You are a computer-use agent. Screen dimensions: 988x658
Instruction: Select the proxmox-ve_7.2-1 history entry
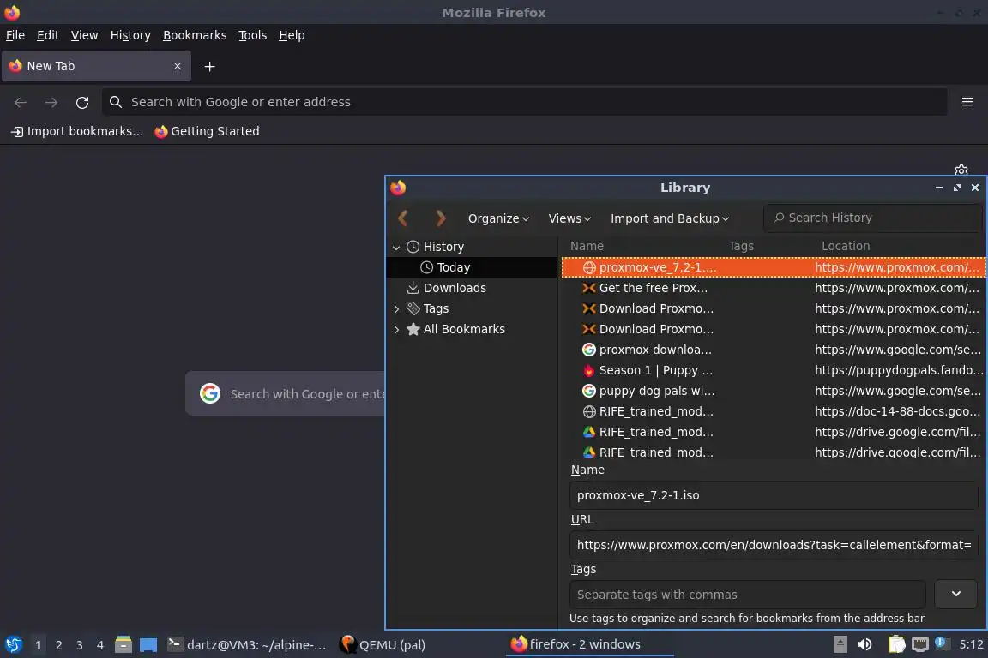(x=773, y=267)
